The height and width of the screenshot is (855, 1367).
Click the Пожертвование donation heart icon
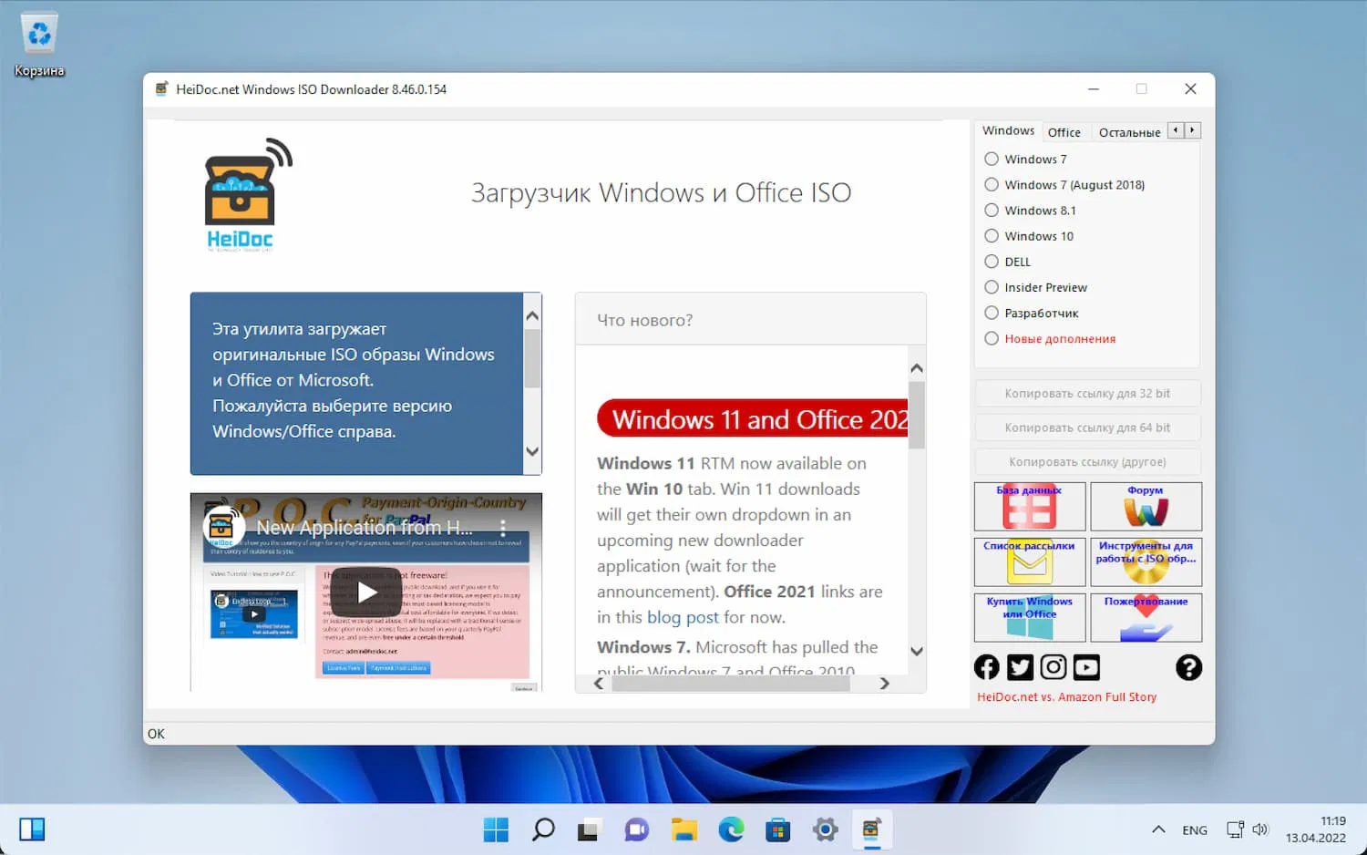click(x=1146, y=618)
